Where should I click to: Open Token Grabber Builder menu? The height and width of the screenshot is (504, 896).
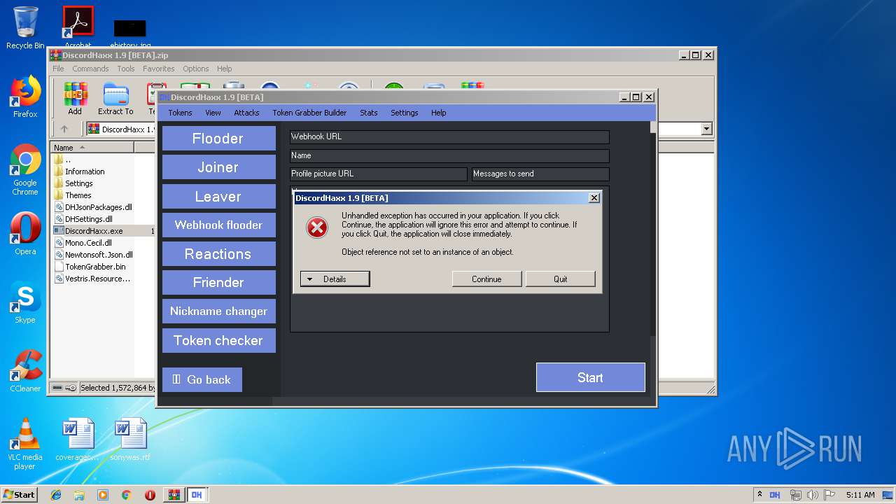pos(309,113)
